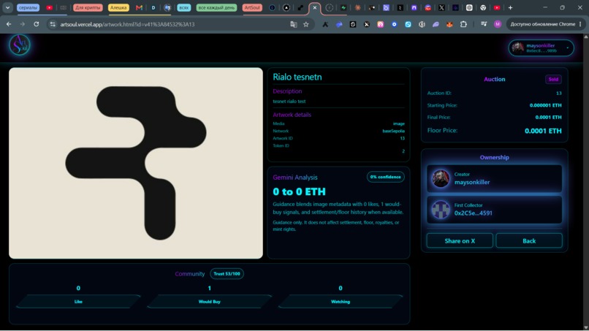Click the Rialo tesnetn title
The width and height of the screenshot is (589, 331).
click(297, 77)
